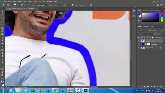The width and height of the screenshot is (165, 93).
Task: Hide the Background layer
Action: (x=138, y=48)
